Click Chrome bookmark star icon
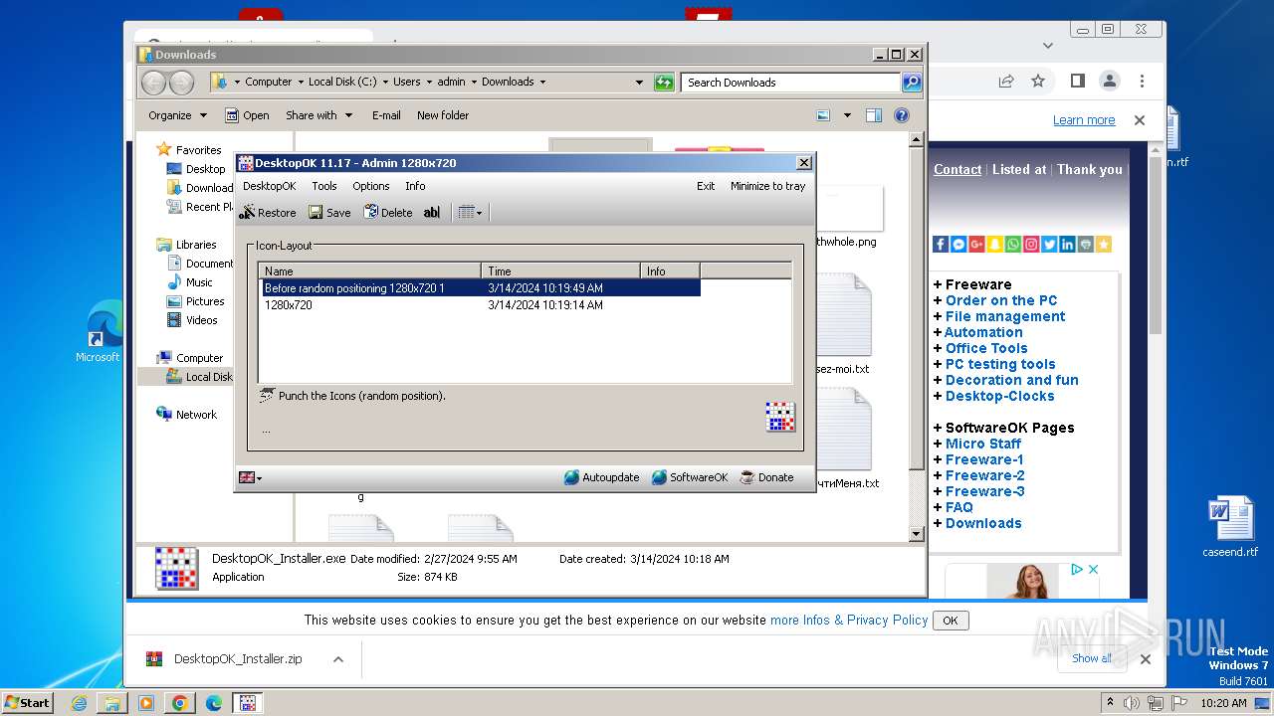The height and width of the screenshot is (716, 1274). (x=1038, y=81)
